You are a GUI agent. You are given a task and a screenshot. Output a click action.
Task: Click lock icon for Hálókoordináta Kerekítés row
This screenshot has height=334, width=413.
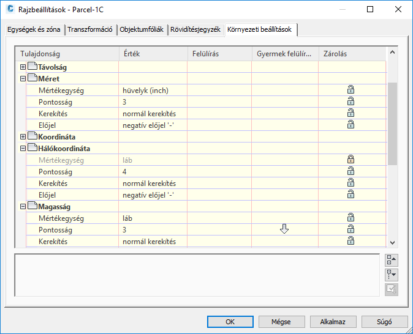pos(351,183)
